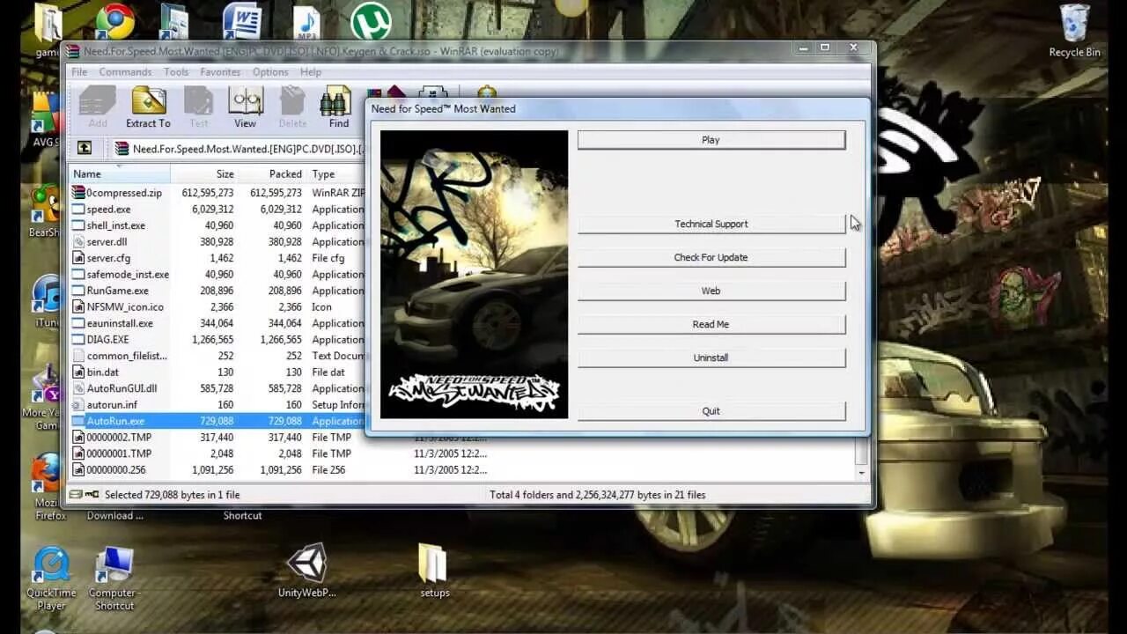The height and width of the screenshot is (634, 1127).
Task: Select the safemode_inst.exe file row
Action: [217, 275]
